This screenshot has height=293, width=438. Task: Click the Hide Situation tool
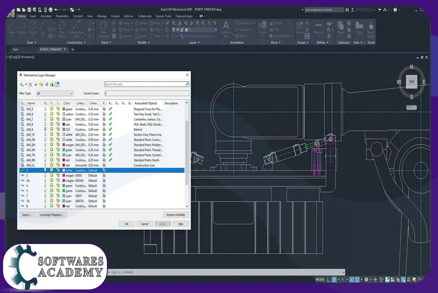[103, 30]
